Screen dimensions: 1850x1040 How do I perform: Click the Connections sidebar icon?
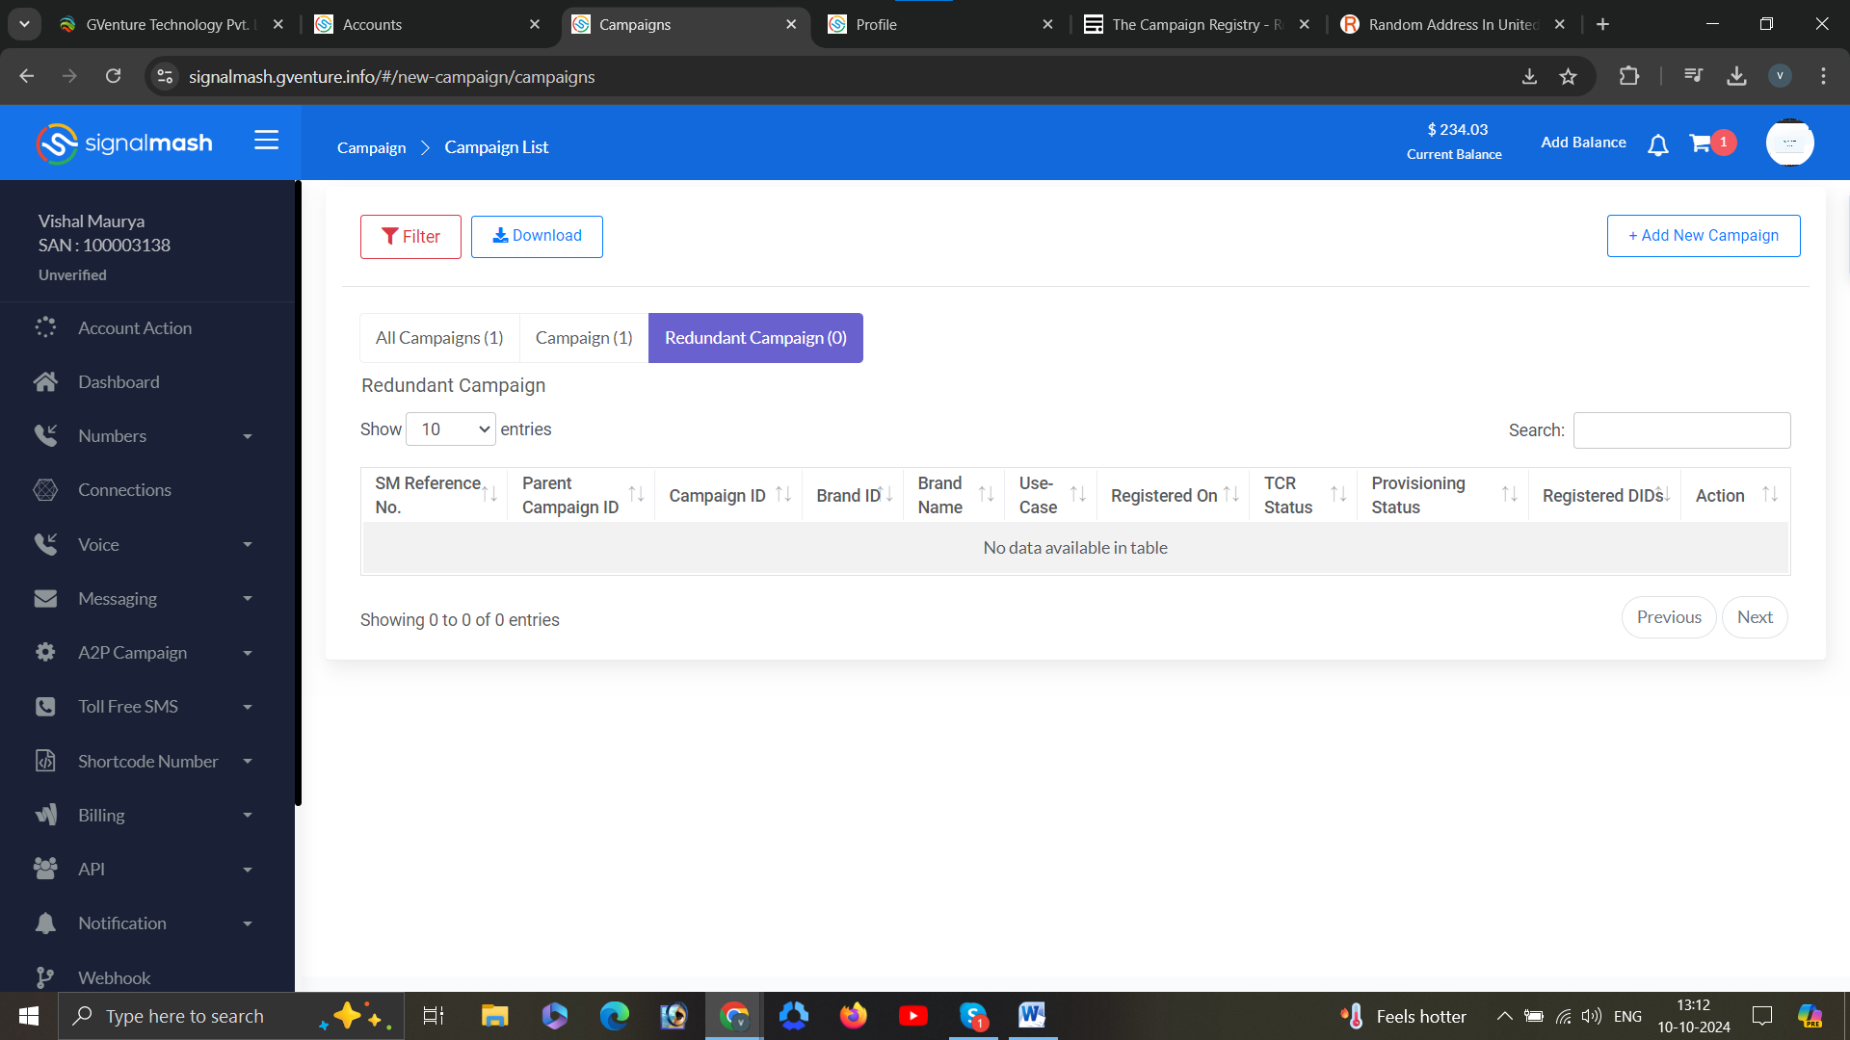click(x=45, y=489)
